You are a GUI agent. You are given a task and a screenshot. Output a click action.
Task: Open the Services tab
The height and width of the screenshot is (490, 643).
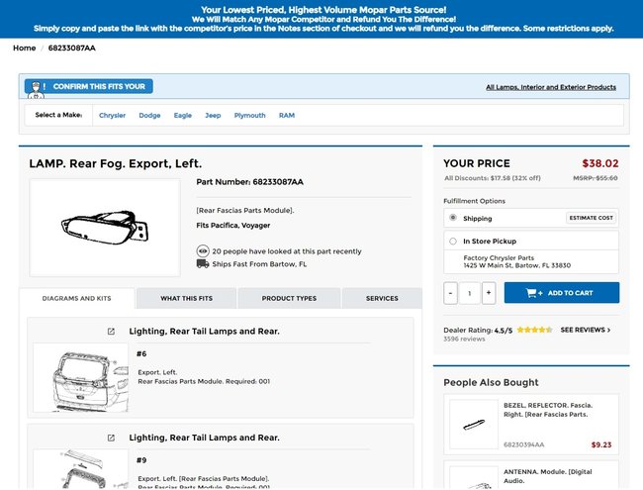click(382, 298)
